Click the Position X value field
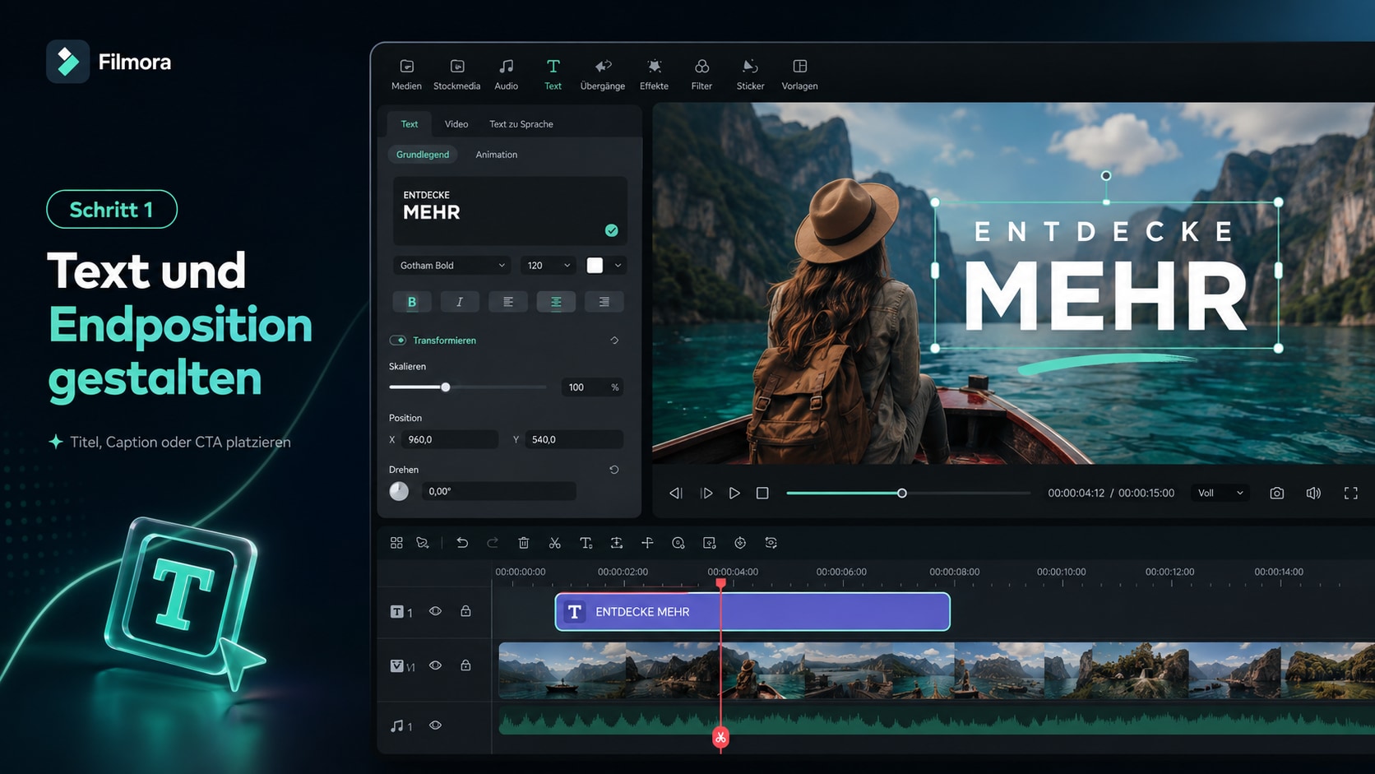Screen dimensions: 1375x774 point(449,440)
